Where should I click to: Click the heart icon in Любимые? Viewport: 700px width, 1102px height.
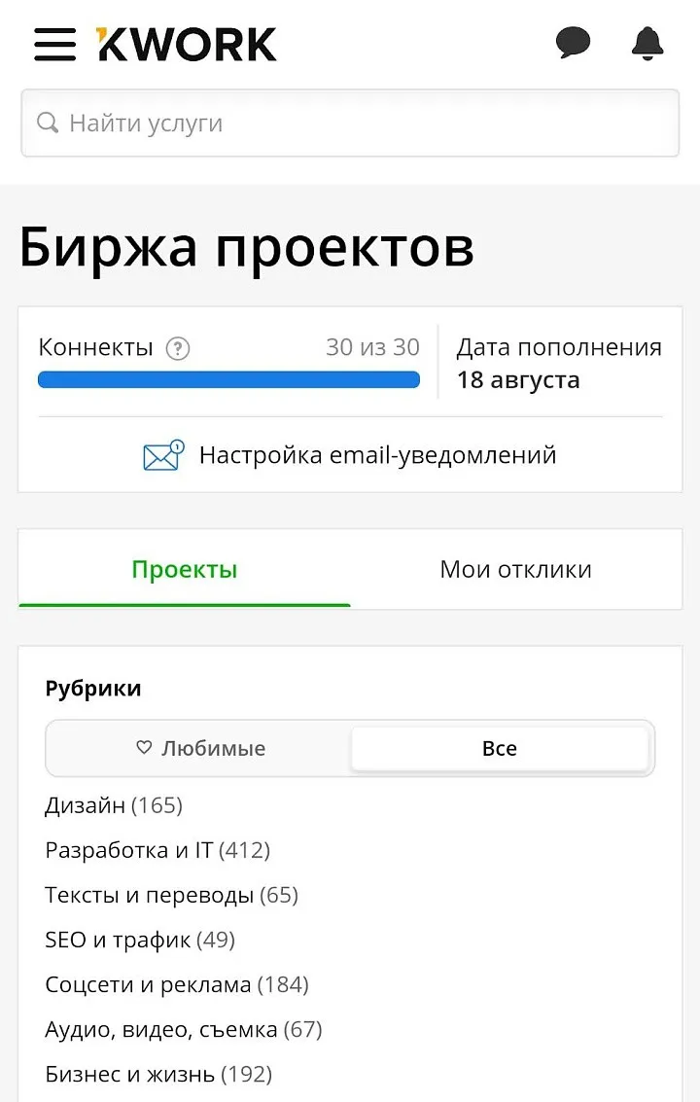pos(143,747)
